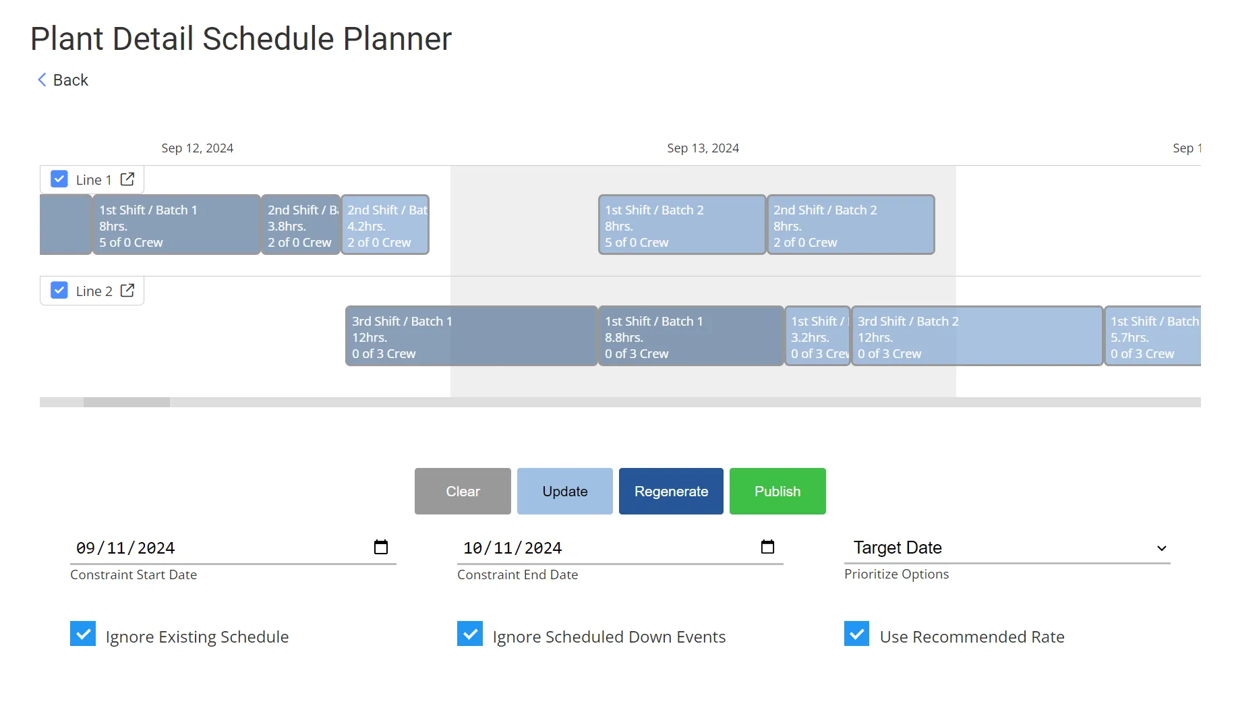
Task: Uncheck the Line 1 checkbox
Action: point(59,179)
